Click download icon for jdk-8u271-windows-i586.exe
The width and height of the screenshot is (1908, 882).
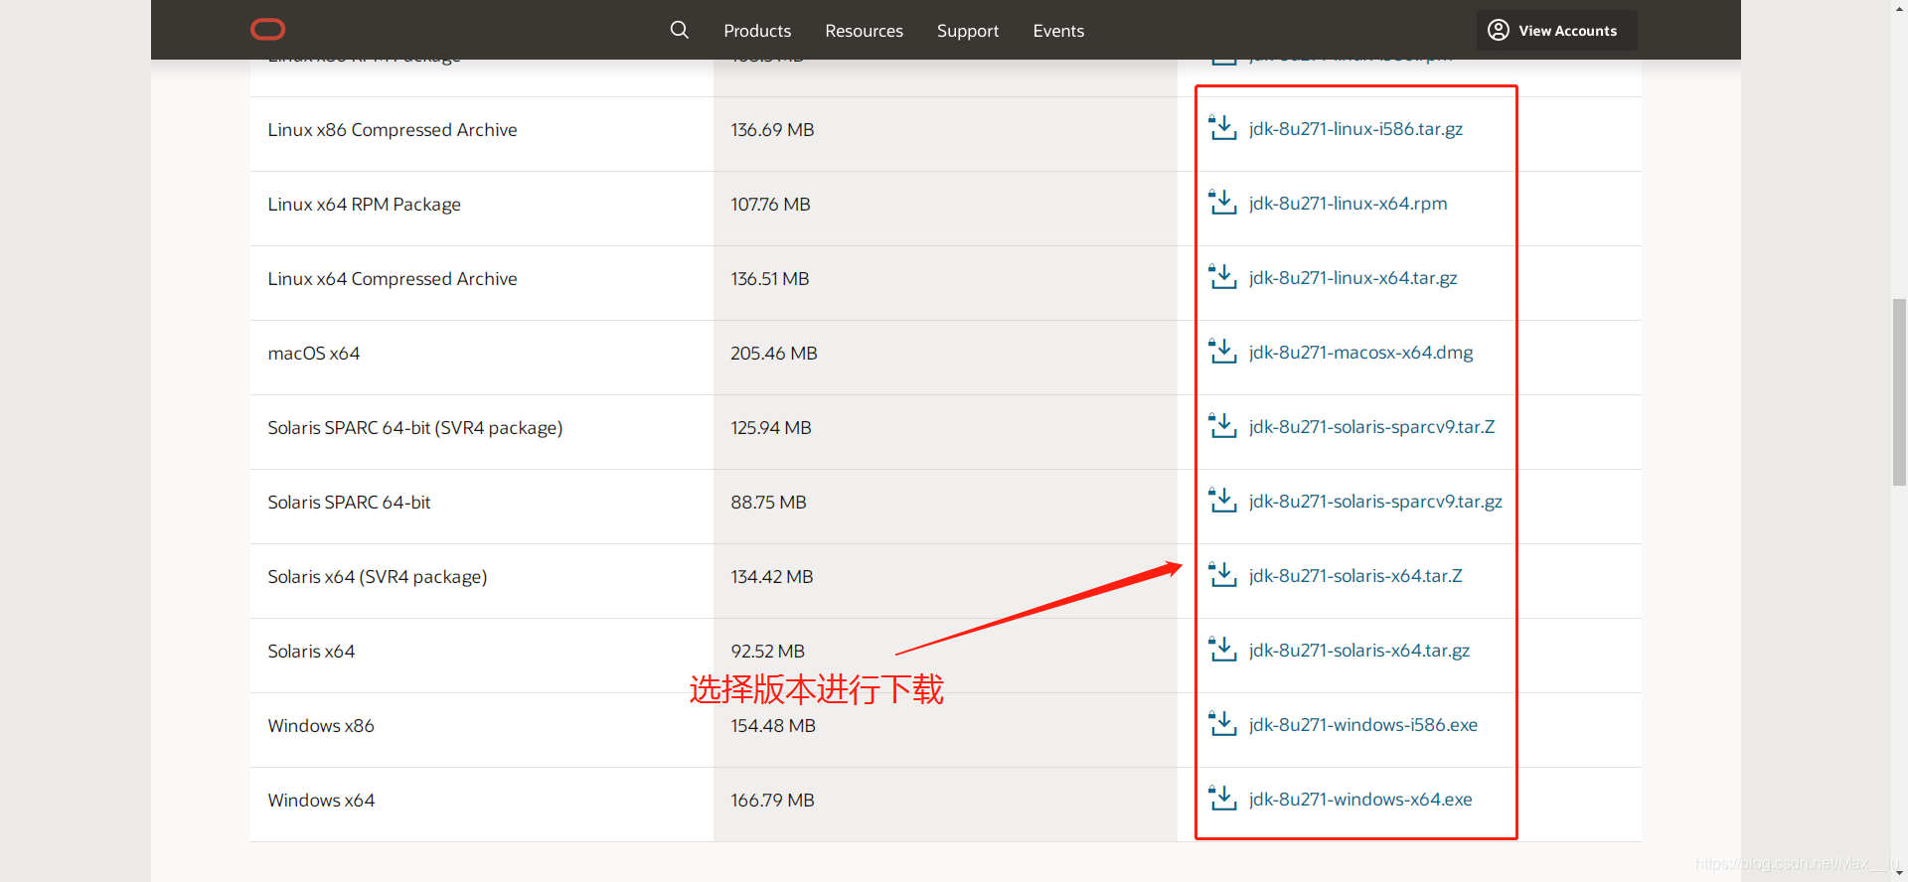(1222, 724)
